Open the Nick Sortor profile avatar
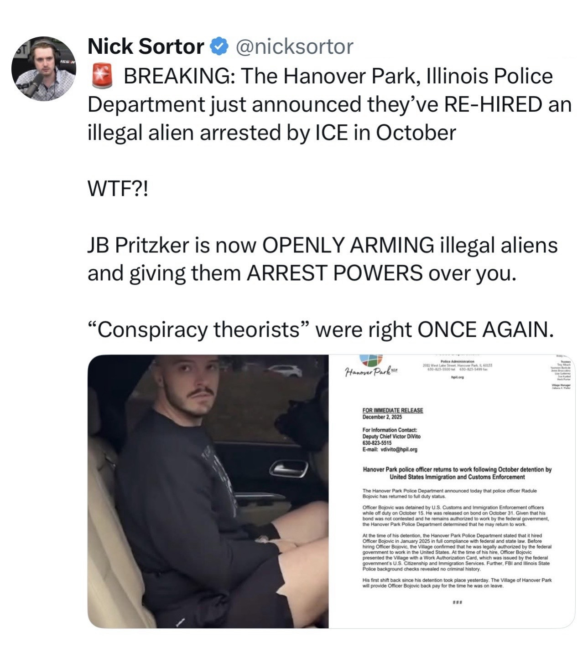588x668 pixels. [44, 69]
